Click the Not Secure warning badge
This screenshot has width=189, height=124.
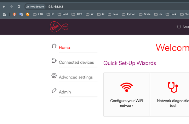coord(35,7)
